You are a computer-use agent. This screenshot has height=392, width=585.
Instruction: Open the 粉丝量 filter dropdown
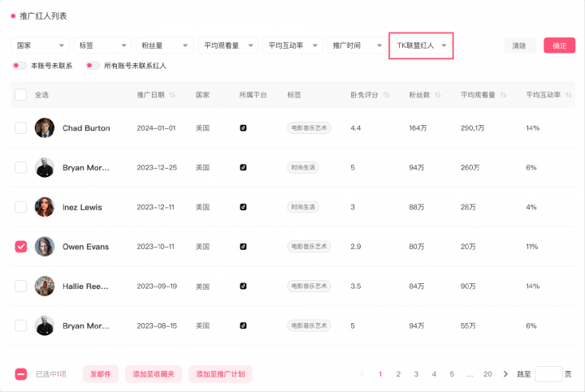point(164,45)
